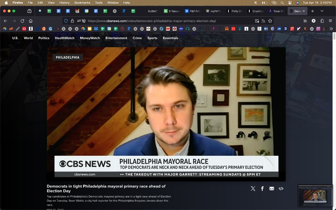Expand the list all tabs chevron

[322, 11]
